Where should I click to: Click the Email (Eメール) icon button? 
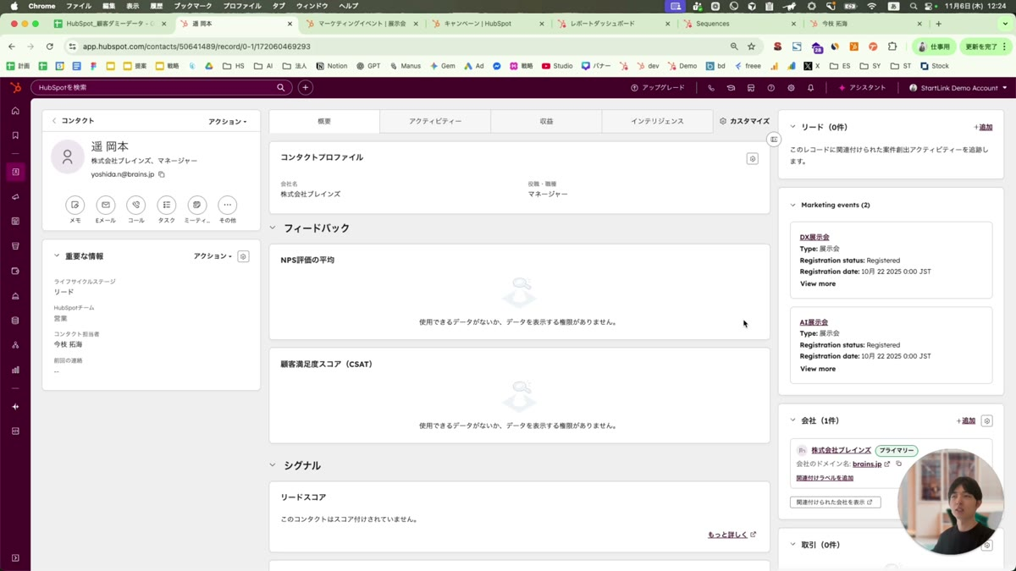tap(106, 205)
